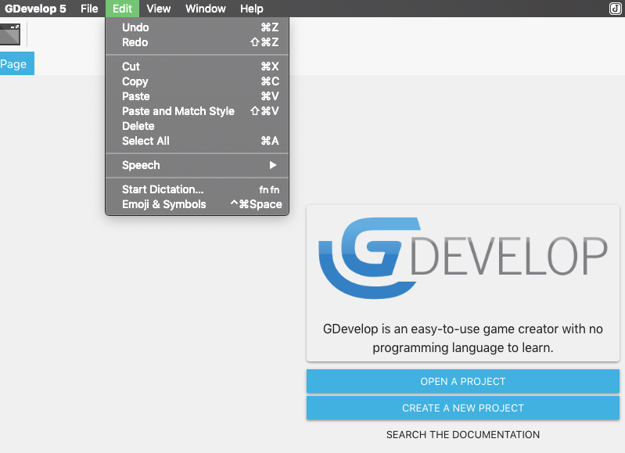The width and height of the screenshot is (625, 453).
Task: Choose Start Dictation... menu entry
Action: (x=197, y=189)
